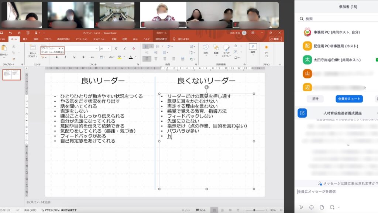Select slide 1 thumbnail

pos(11,75)
